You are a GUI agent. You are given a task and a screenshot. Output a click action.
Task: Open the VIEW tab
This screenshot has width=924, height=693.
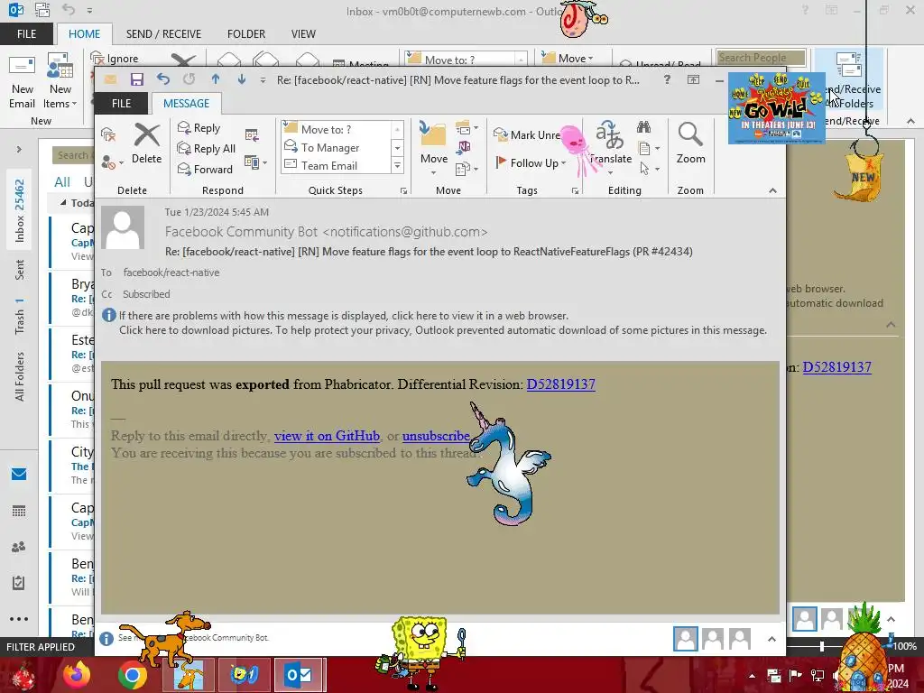[303, 33]
